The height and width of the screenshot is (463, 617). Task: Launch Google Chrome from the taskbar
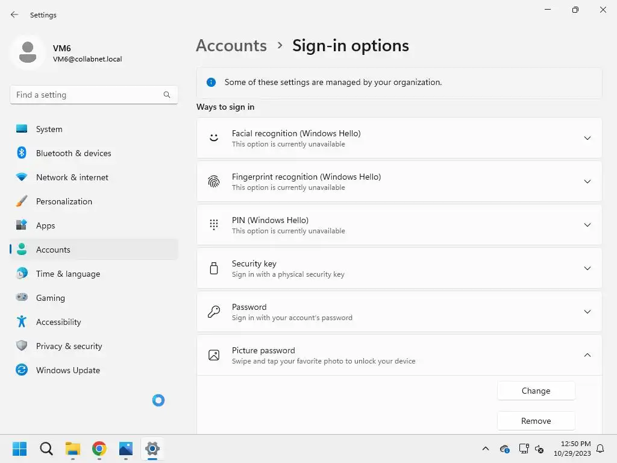coord(99,449)
